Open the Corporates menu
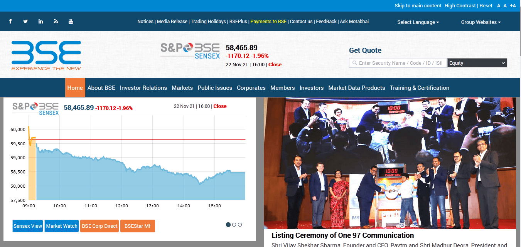The image size is (521, 247). (251, 87)
